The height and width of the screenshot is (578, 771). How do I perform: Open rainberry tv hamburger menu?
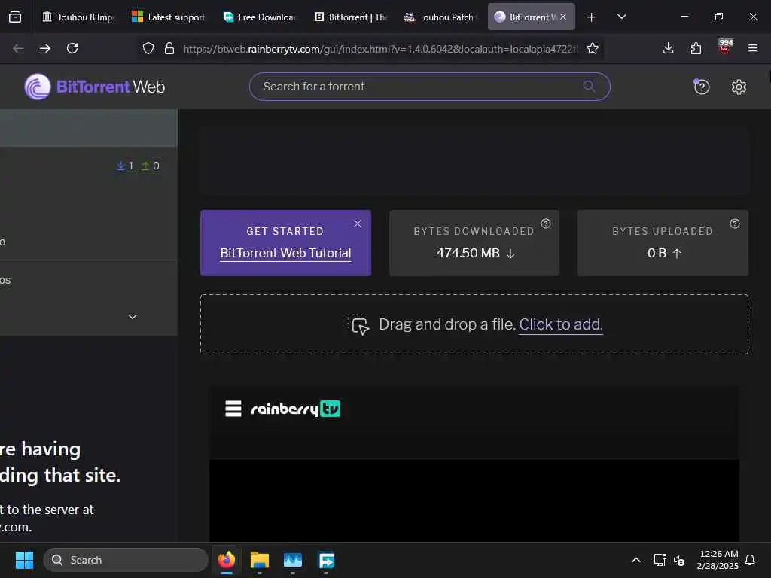click(233, 409)
